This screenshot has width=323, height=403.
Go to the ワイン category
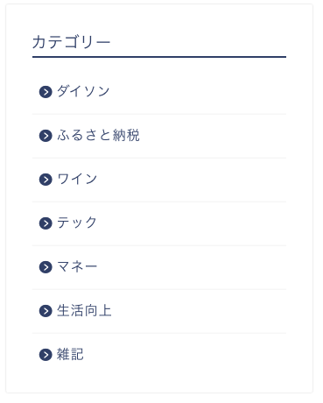77,179
